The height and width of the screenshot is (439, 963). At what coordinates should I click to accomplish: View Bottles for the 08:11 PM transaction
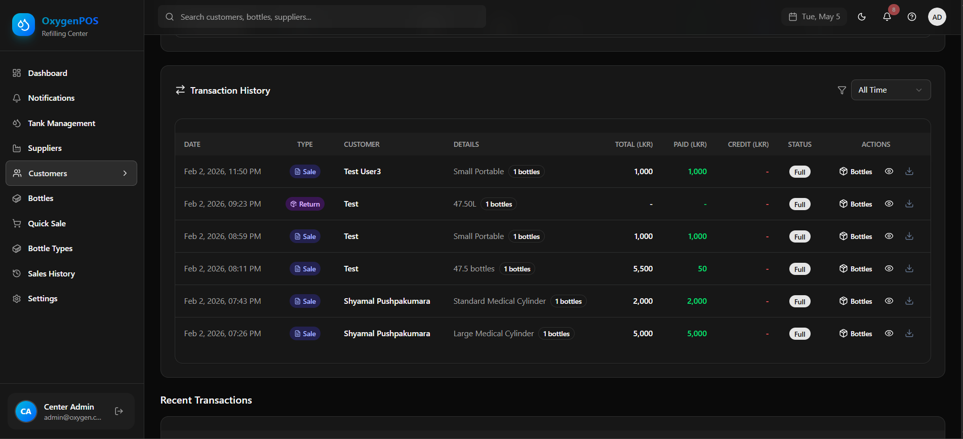(x=856, y=269)
